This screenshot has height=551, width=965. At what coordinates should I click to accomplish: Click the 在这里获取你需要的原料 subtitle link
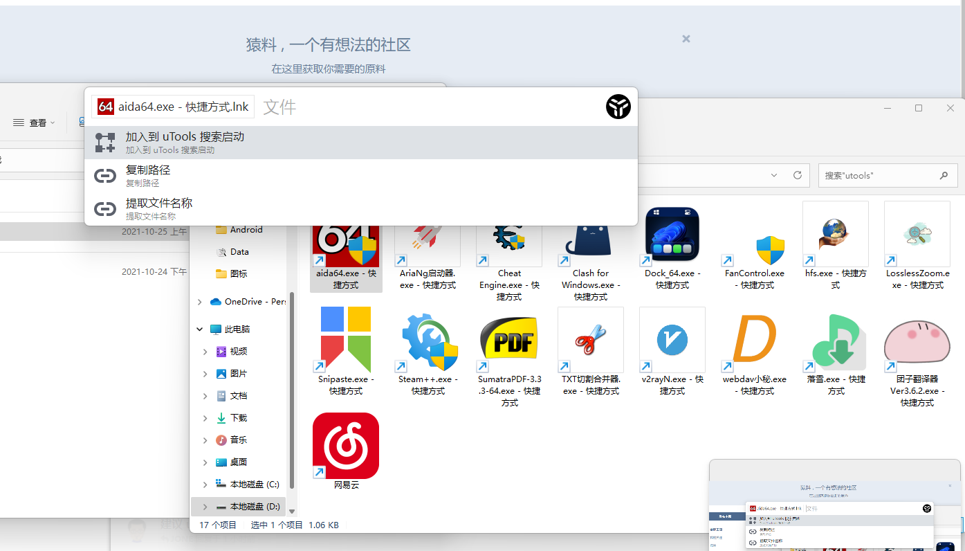329,69
